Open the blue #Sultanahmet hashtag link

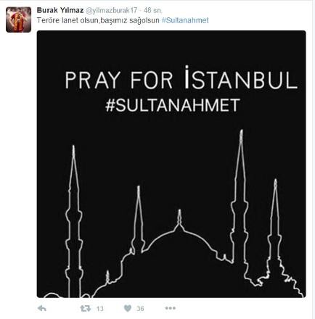[185, 20]
